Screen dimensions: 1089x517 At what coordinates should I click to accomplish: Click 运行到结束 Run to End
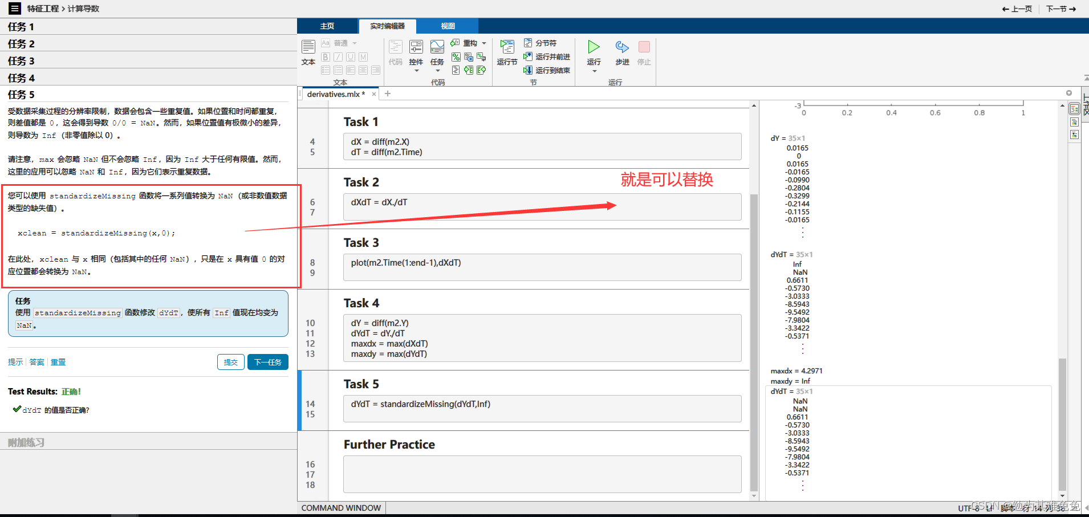[547, 70]
